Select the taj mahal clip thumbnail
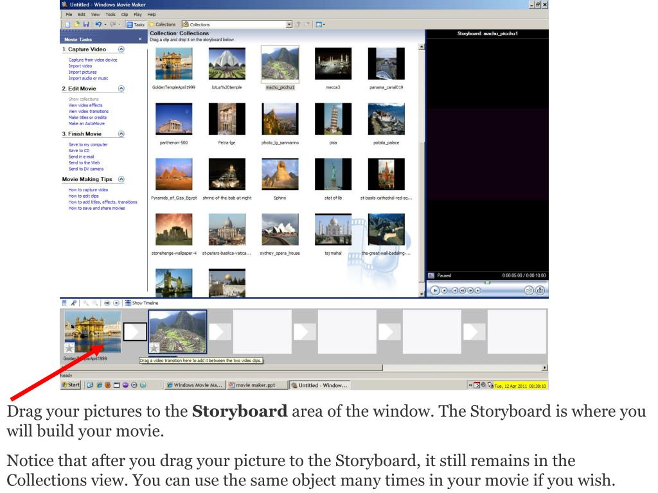Image resolution: width=658 pixels, height=493 pixels. coord(333,230)
